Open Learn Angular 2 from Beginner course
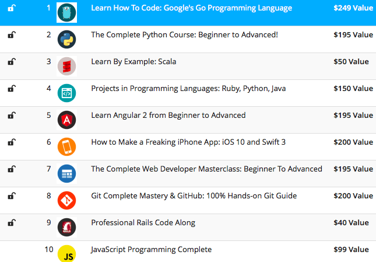Viewport: 376px width, 262px height. (x=168, y=116)
